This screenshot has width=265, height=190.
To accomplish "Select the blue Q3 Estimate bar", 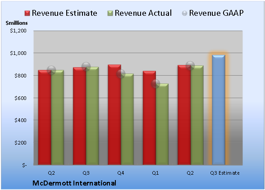I will pos(219,110).
